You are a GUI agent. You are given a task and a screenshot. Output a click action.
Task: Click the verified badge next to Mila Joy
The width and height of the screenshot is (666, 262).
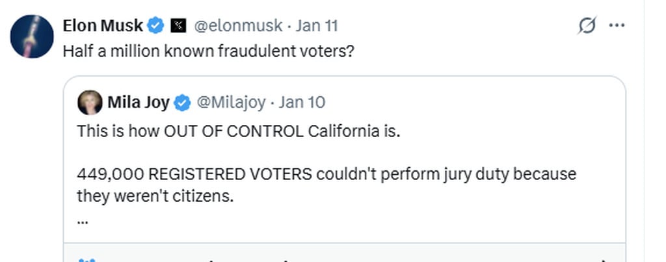[x=183, y=102]
